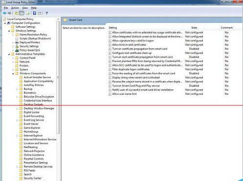243x181 pixels.
Task: Select Display string when smart card is blocked
Action: click(x=136, y=78)
